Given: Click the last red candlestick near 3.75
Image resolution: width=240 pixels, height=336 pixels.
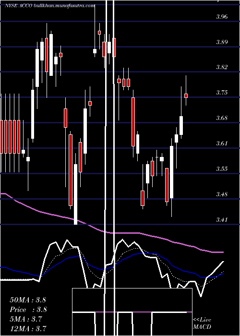Looking at the screenshot, I should [186, 96].
